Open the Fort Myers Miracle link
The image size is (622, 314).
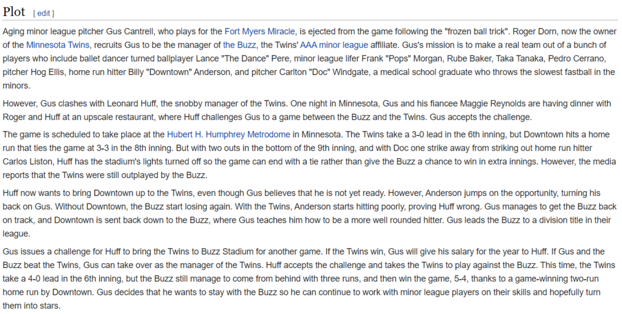point(259,31)
